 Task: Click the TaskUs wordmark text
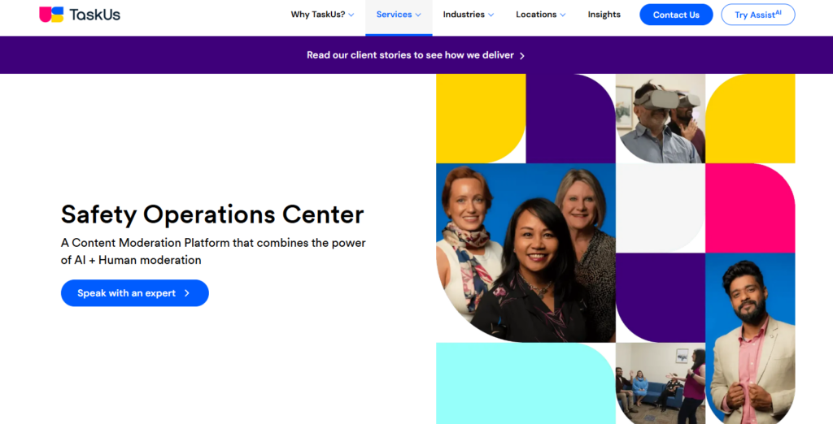(95, 15)
